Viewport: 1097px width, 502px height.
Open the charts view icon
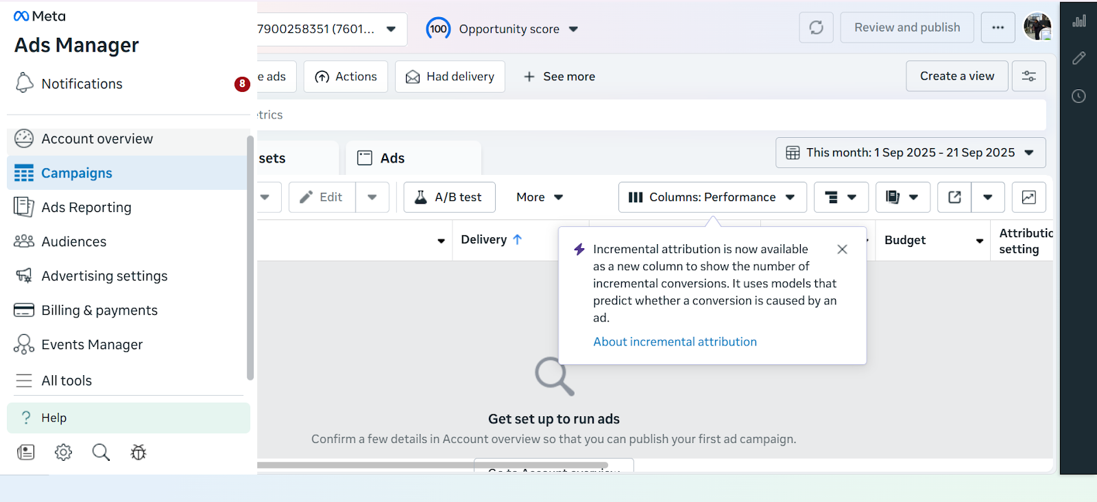tap(1029, 197)
